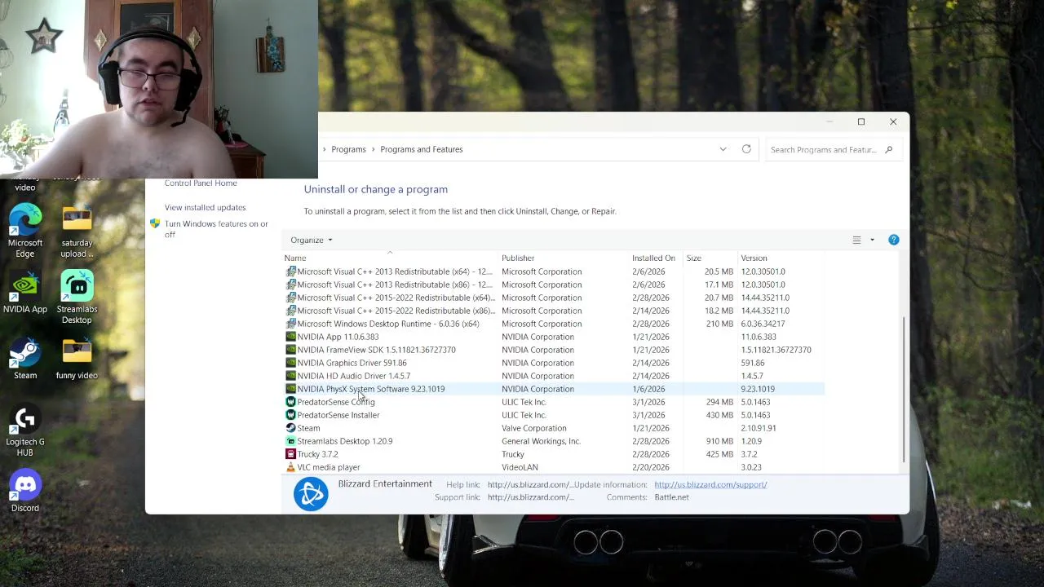The height and width of the screenshot is (587, 1044).
Task: Expand the address bar history dropdown
Action: coord(723,149)
